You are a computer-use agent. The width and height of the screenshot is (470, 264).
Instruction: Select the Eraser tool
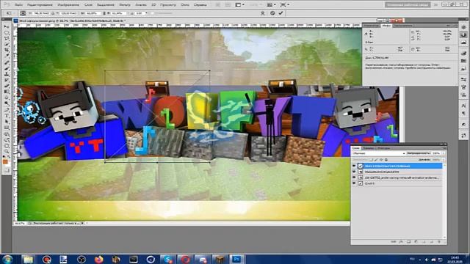pos(6,85)
